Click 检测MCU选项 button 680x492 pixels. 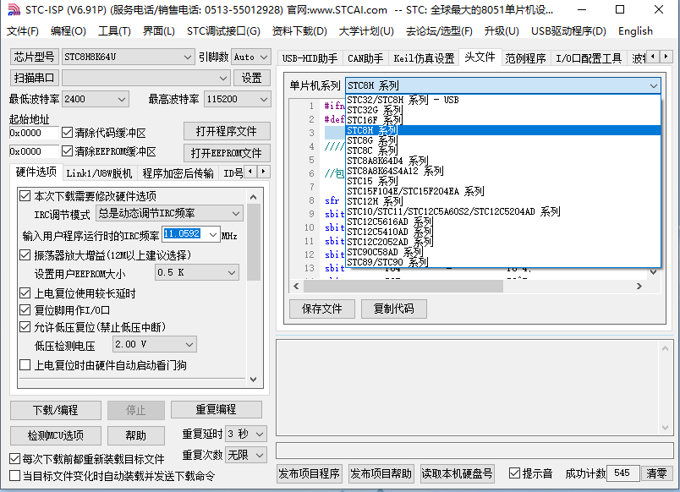(x=56, y=435)
